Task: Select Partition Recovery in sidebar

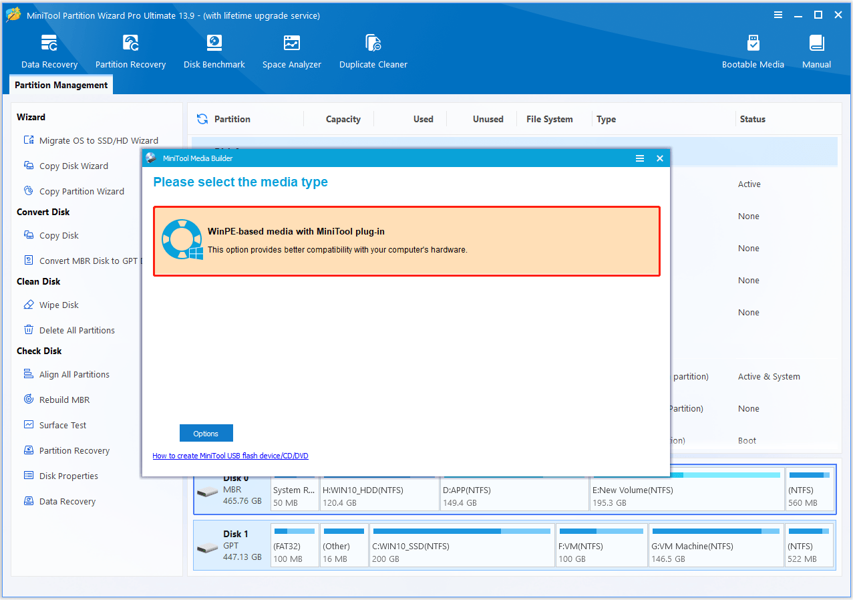Action: (66, 450)
